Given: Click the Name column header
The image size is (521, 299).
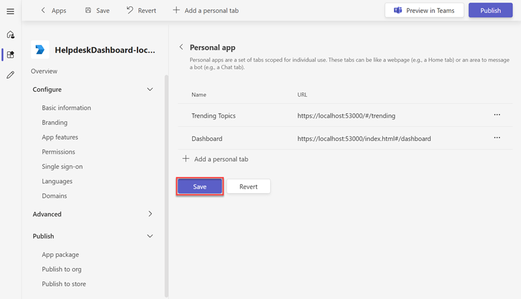Looking at the screenshot, I should pos(199,95).
